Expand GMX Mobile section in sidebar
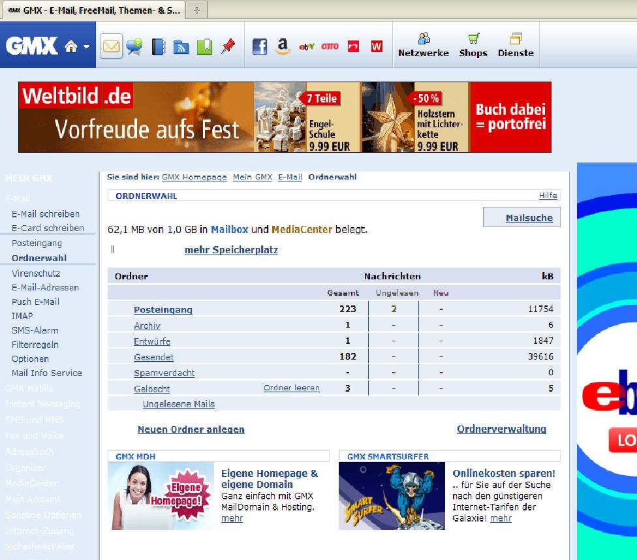 pyautogui.click(x=29, y=388)
